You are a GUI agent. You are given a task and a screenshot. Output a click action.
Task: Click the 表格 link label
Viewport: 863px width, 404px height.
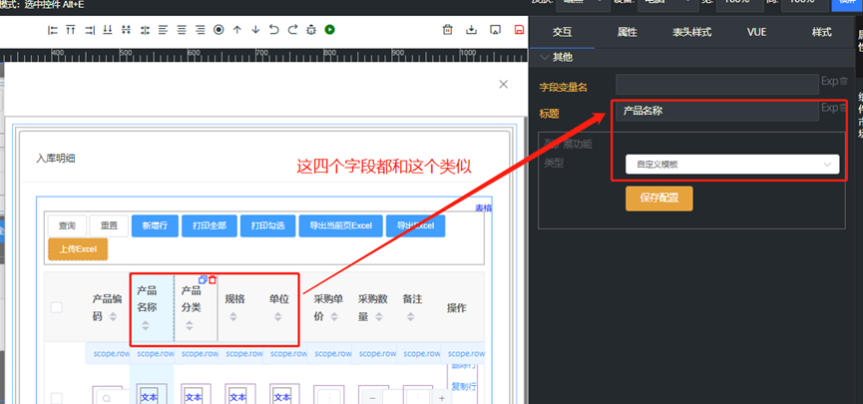coord(484,208)
